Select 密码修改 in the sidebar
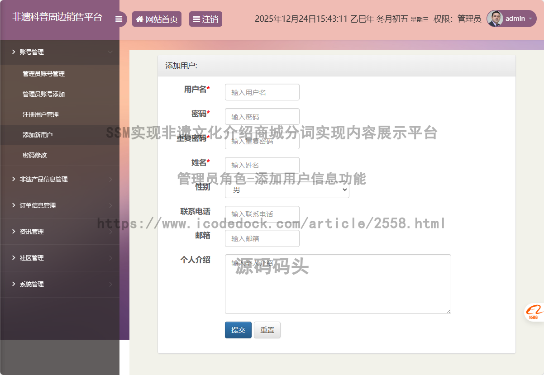 coord(33,155)
